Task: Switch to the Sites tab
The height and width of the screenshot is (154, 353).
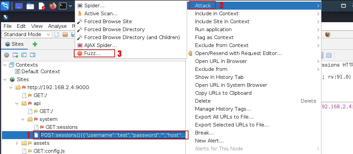Action: [x=15, y=44]
